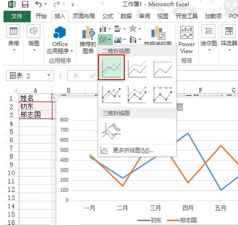238x225 pixels.
Task: Switch to the 页面布局 Page Layout tab
Action: click(x=84, y=16)
